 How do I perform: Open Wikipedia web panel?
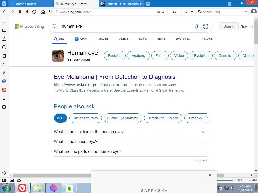pos(4,99)
